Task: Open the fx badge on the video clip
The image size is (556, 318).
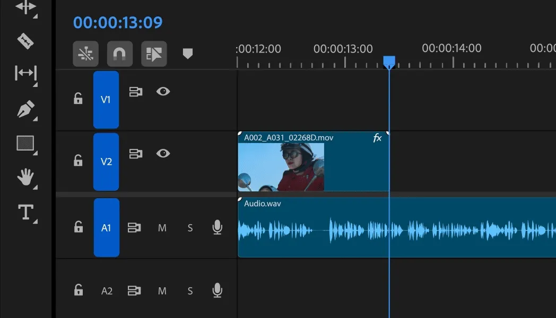Action: tap(377, 139)
